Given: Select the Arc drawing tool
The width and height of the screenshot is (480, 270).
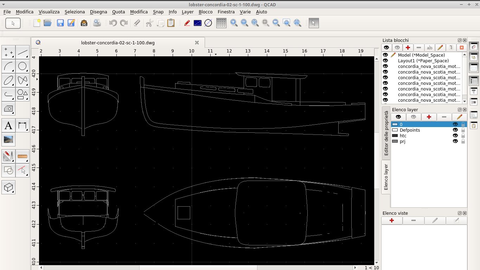Looking at the screenshot, I should tap(8, 66).
